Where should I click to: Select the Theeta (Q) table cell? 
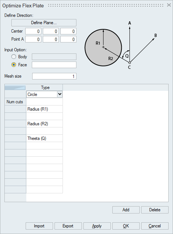pyautogui.click(x=44, y=138)
